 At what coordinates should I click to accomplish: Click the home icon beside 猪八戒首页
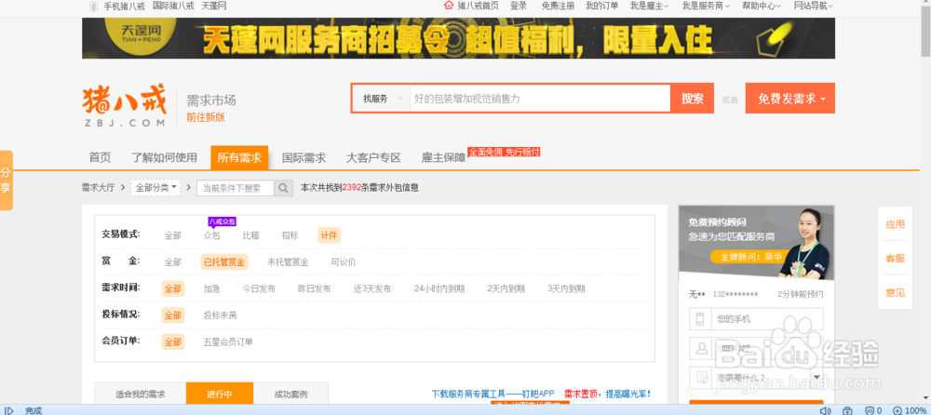(449, 6)
